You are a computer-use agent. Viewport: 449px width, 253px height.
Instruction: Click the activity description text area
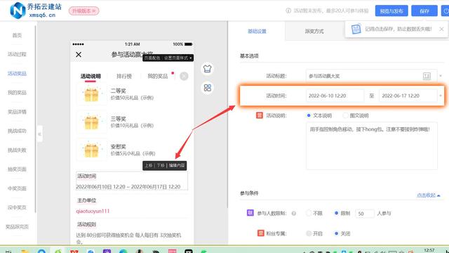[x=371, y=145]
